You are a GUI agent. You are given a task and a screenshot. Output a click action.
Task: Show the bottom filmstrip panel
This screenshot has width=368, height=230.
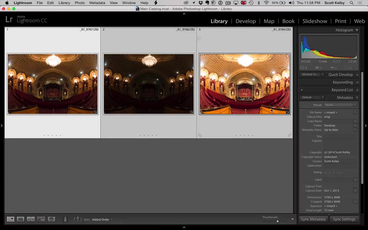point(184,227)
